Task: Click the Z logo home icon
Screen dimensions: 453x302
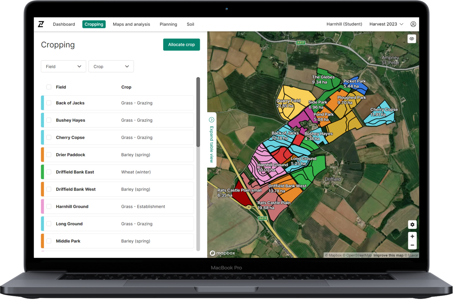Action: coord(41,24)
